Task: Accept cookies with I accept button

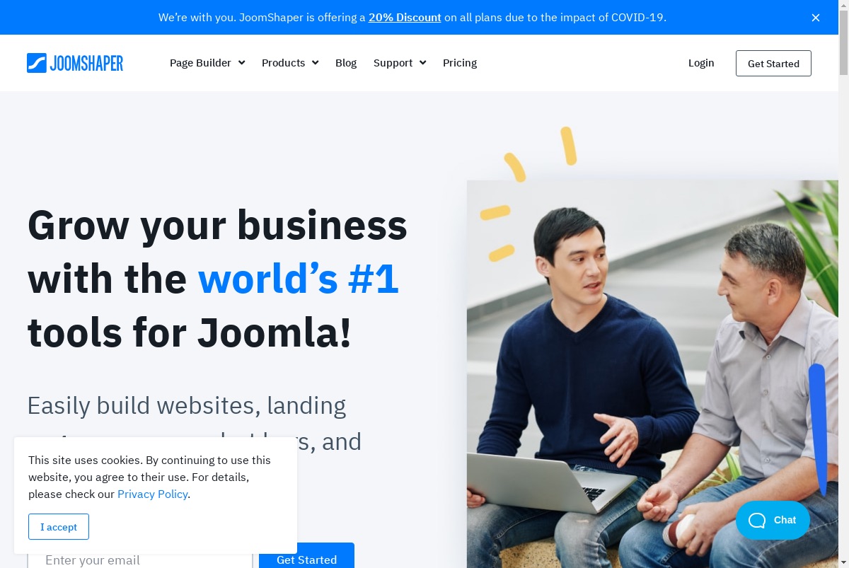Action: pyautogui.click(x=59, y=527)
